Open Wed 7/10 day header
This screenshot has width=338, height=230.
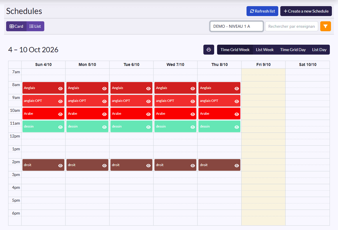click(175, 65)
